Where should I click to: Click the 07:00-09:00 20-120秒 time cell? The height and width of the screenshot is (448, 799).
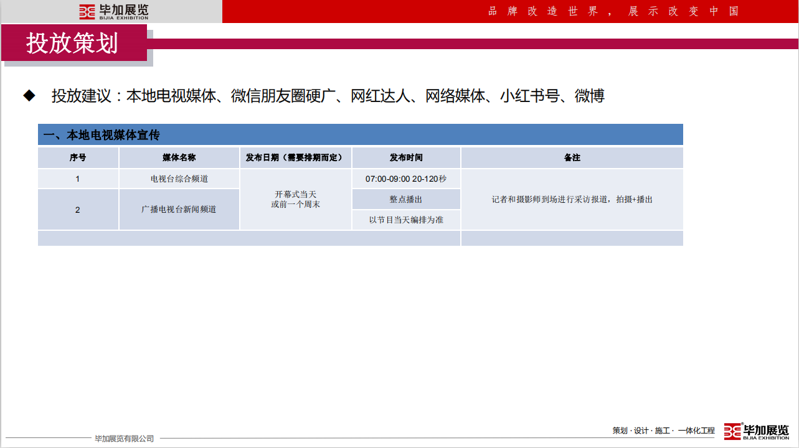click(406, 179)
